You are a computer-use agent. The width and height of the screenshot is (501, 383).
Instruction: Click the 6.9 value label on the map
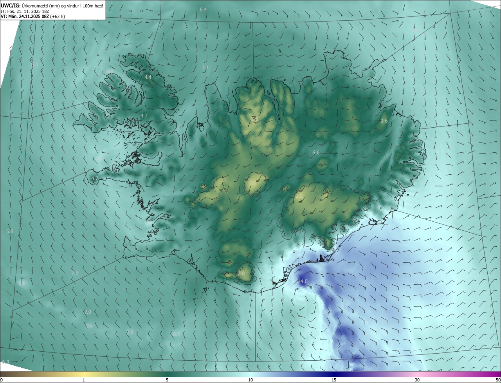(x=10, y=231)
